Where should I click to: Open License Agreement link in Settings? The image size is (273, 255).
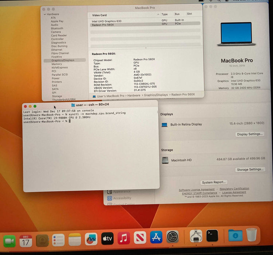234,192
